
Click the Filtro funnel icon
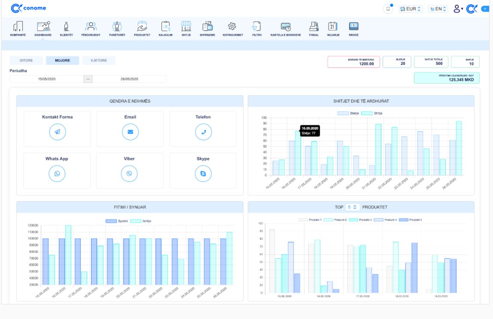pyautogui.click(x=257, y=27)
